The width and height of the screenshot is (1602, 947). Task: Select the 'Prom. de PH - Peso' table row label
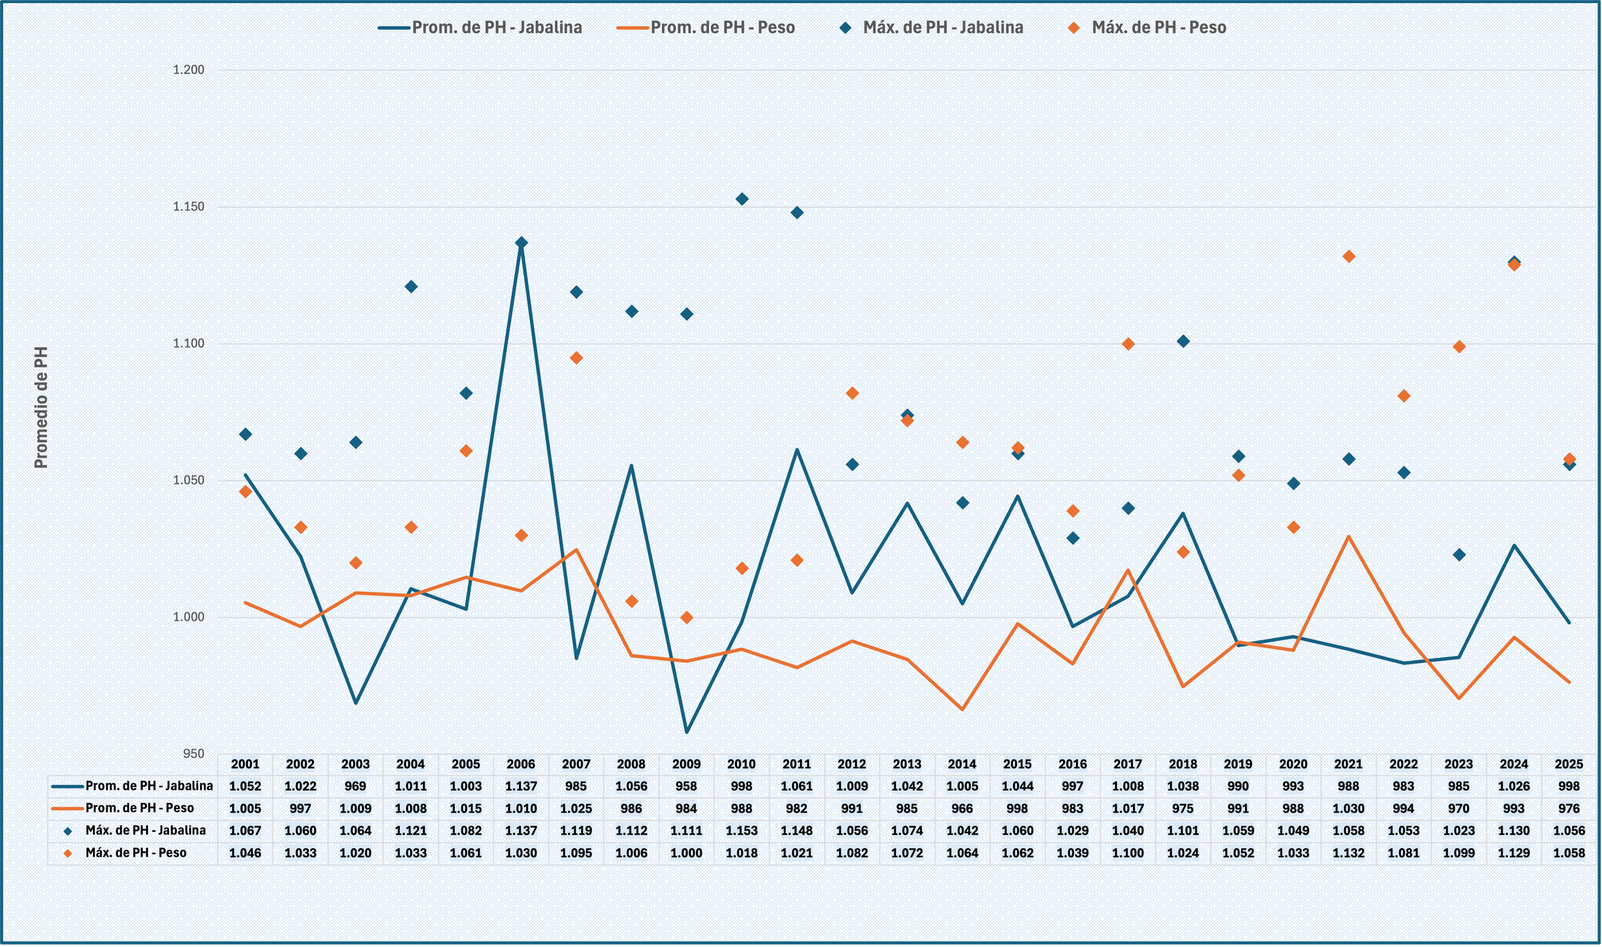tap(139, 808)
